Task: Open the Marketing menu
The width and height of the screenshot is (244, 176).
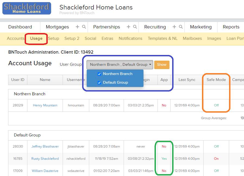Action: pyautogui.click(x=201, y=27)
